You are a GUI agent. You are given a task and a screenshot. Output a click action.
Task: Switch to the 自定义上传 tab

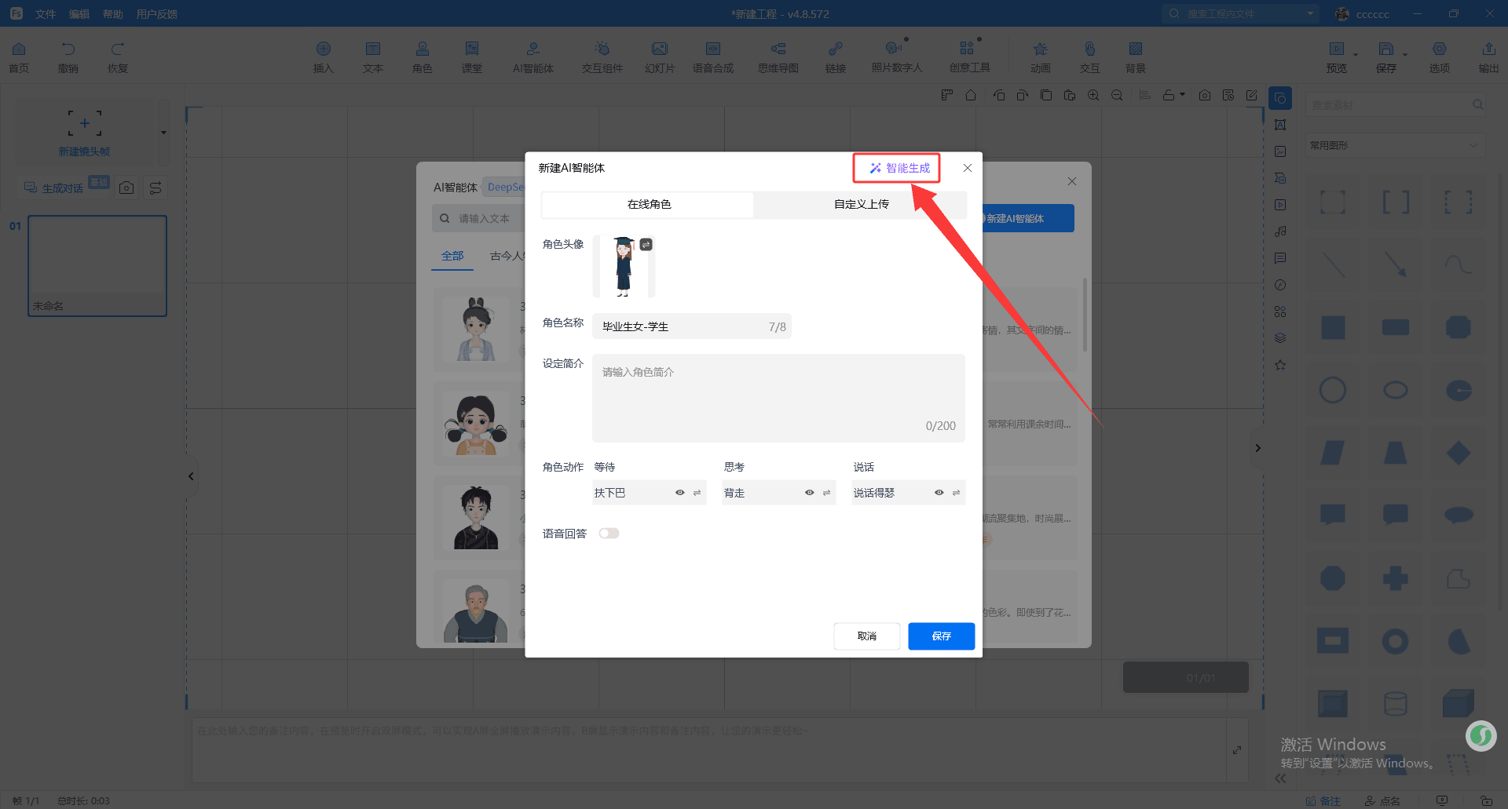[x=861, y=205]
